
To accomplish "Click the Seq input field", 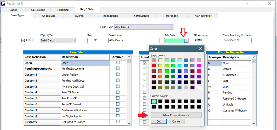I will pyautogui.click(x=93, y=40).
